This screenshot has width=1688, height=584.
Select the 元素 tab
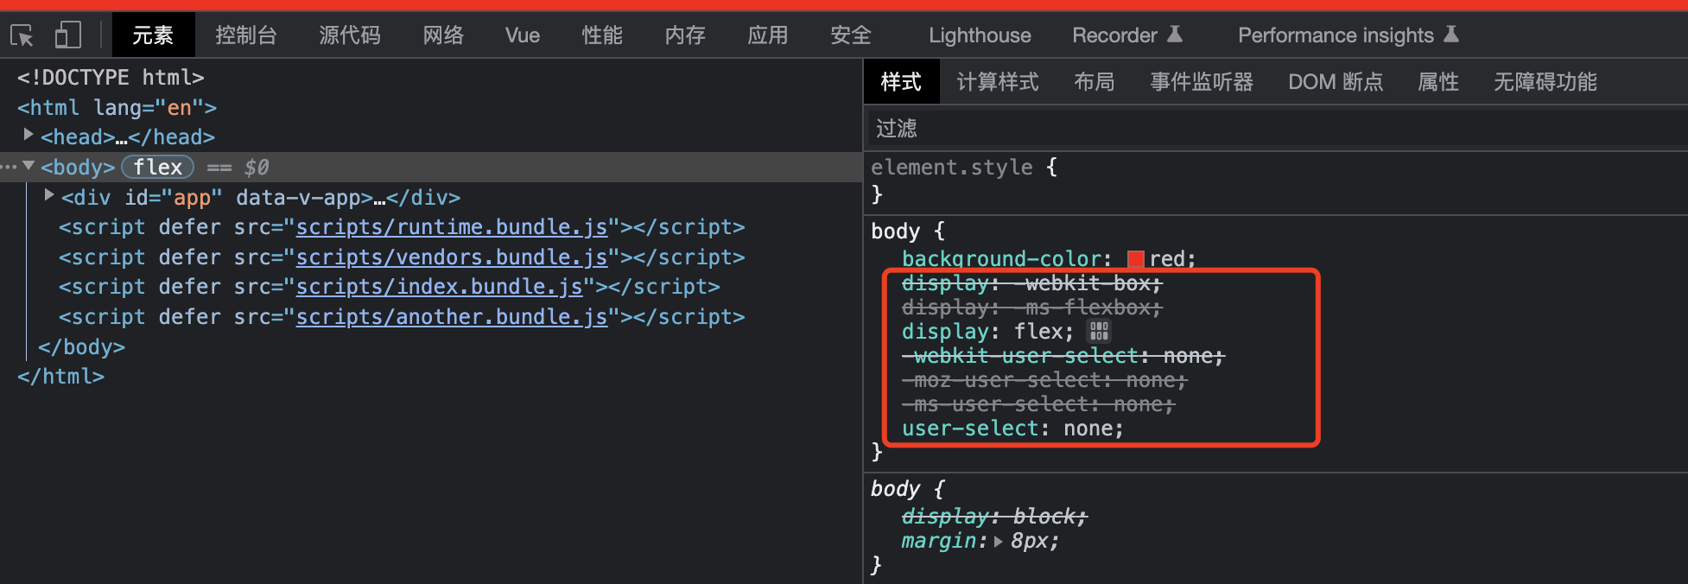(153, 35)
